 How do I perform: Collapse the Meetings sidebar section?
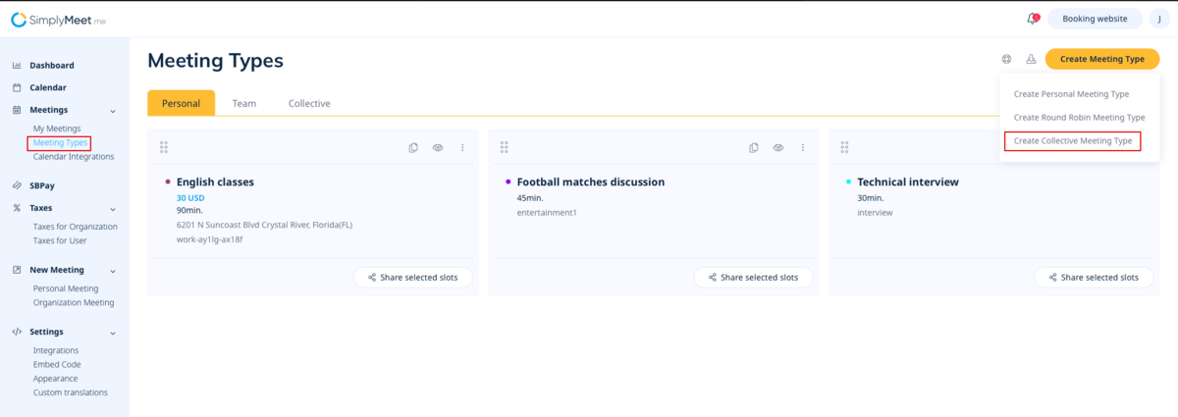coord(113,110)
